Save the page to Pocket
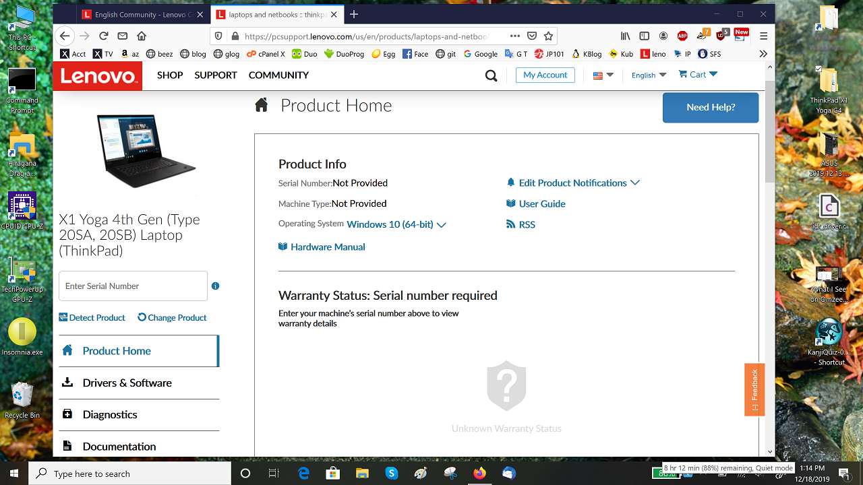The image size is (863, 485). pyautogui.click(x=532, y=36)
